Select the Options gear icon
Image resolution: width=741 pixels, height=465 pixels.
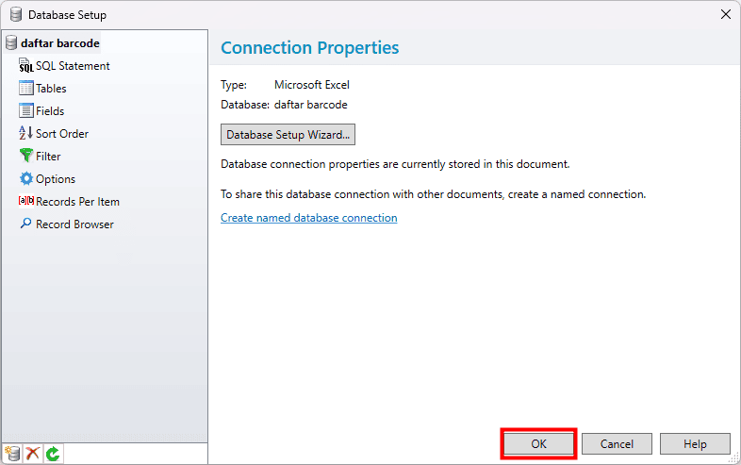(x=26, y=178)
